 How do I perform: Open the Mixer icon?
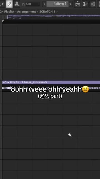click(x=99, y=4)
